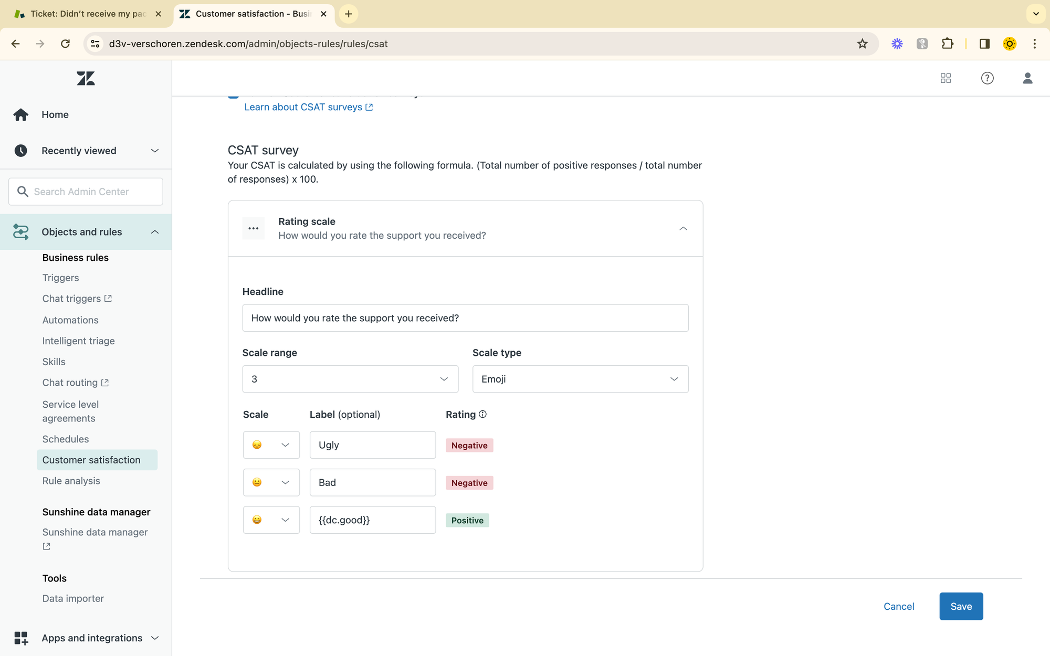Select Triggers in the sidebar
Image resolution: width=1050 pixels, height=656 pixels.
[x=60, y=278]
